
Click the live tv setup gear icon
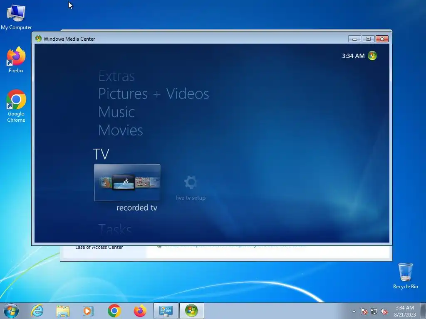point(191,182)
